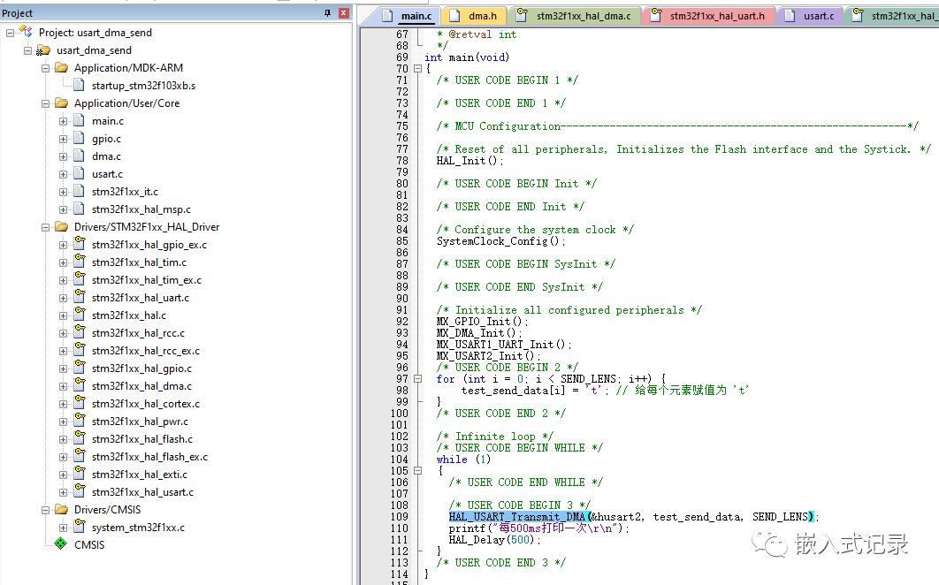939x585 pixels.
Task: Select stm32f1xx_hal_dma.c locked file icon in tree
Action: (80, 385)
